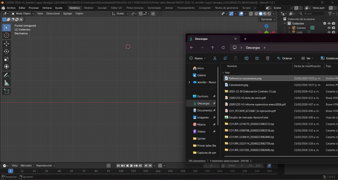Select Cascanueces.jpg file in list
This screenshot has width=338, height=180.
(239, 85)
